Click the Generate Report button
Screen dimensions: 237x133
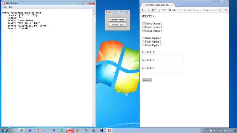coord(117,20)
